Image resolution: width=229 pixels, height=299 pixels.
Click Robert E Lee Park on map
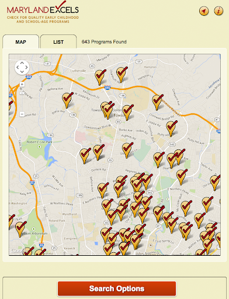(39, 142)
